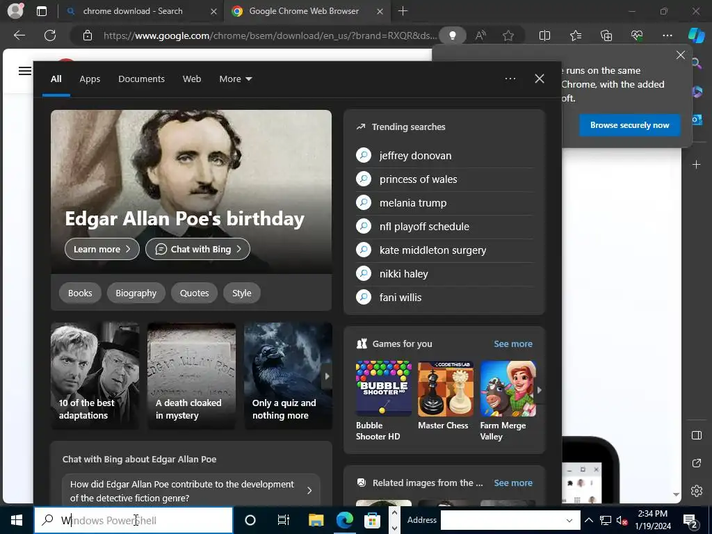
Task: Search trending kate middleton surgery
Action: point(445,250)
